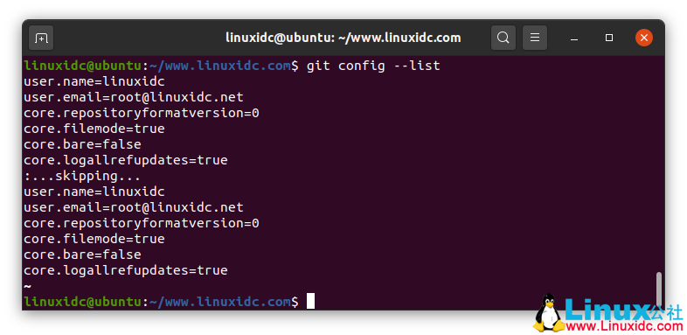Minimize the terminal window
Image resolution: width=687 pixels, height=335 pixels.
coord(574,38)
